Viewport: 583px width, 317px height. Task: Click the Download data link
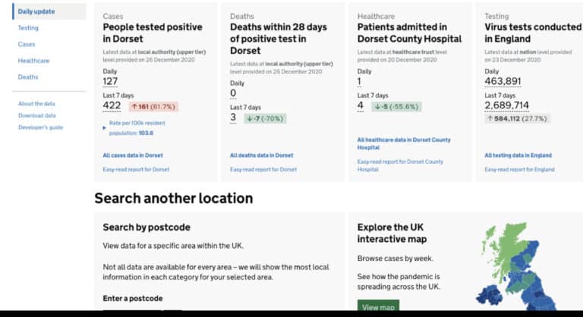[37, 115]
